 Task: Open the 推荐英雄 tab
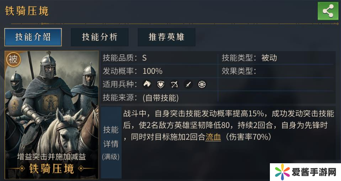point(166,37)
